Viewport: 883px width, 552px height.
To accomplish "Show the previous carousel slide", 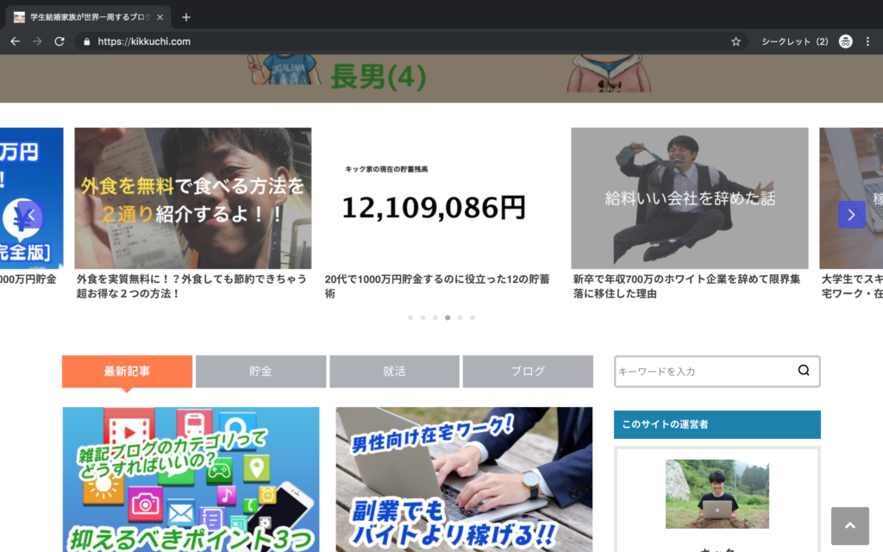I will pos(32,215).
